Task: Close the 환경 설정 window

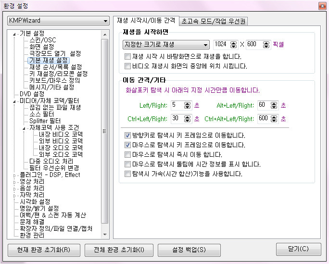Action: click(x=322, y=6)
